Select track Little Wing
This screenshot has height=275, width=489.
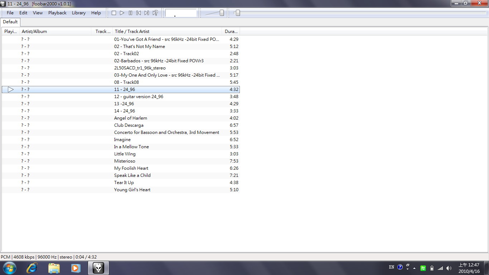point(121,154)
